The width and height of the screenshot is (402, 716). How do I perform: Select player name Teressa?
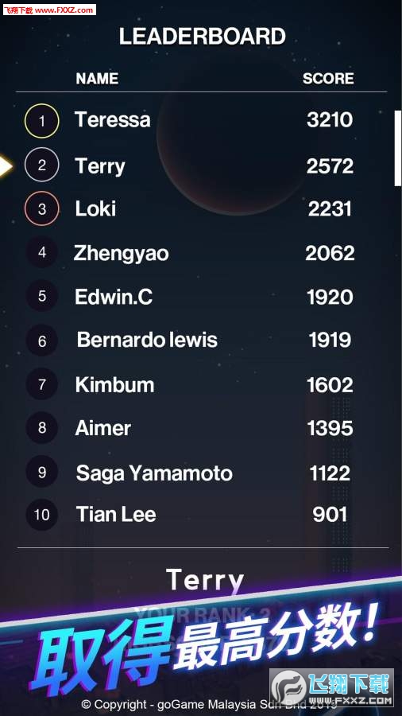pos(113,119)
